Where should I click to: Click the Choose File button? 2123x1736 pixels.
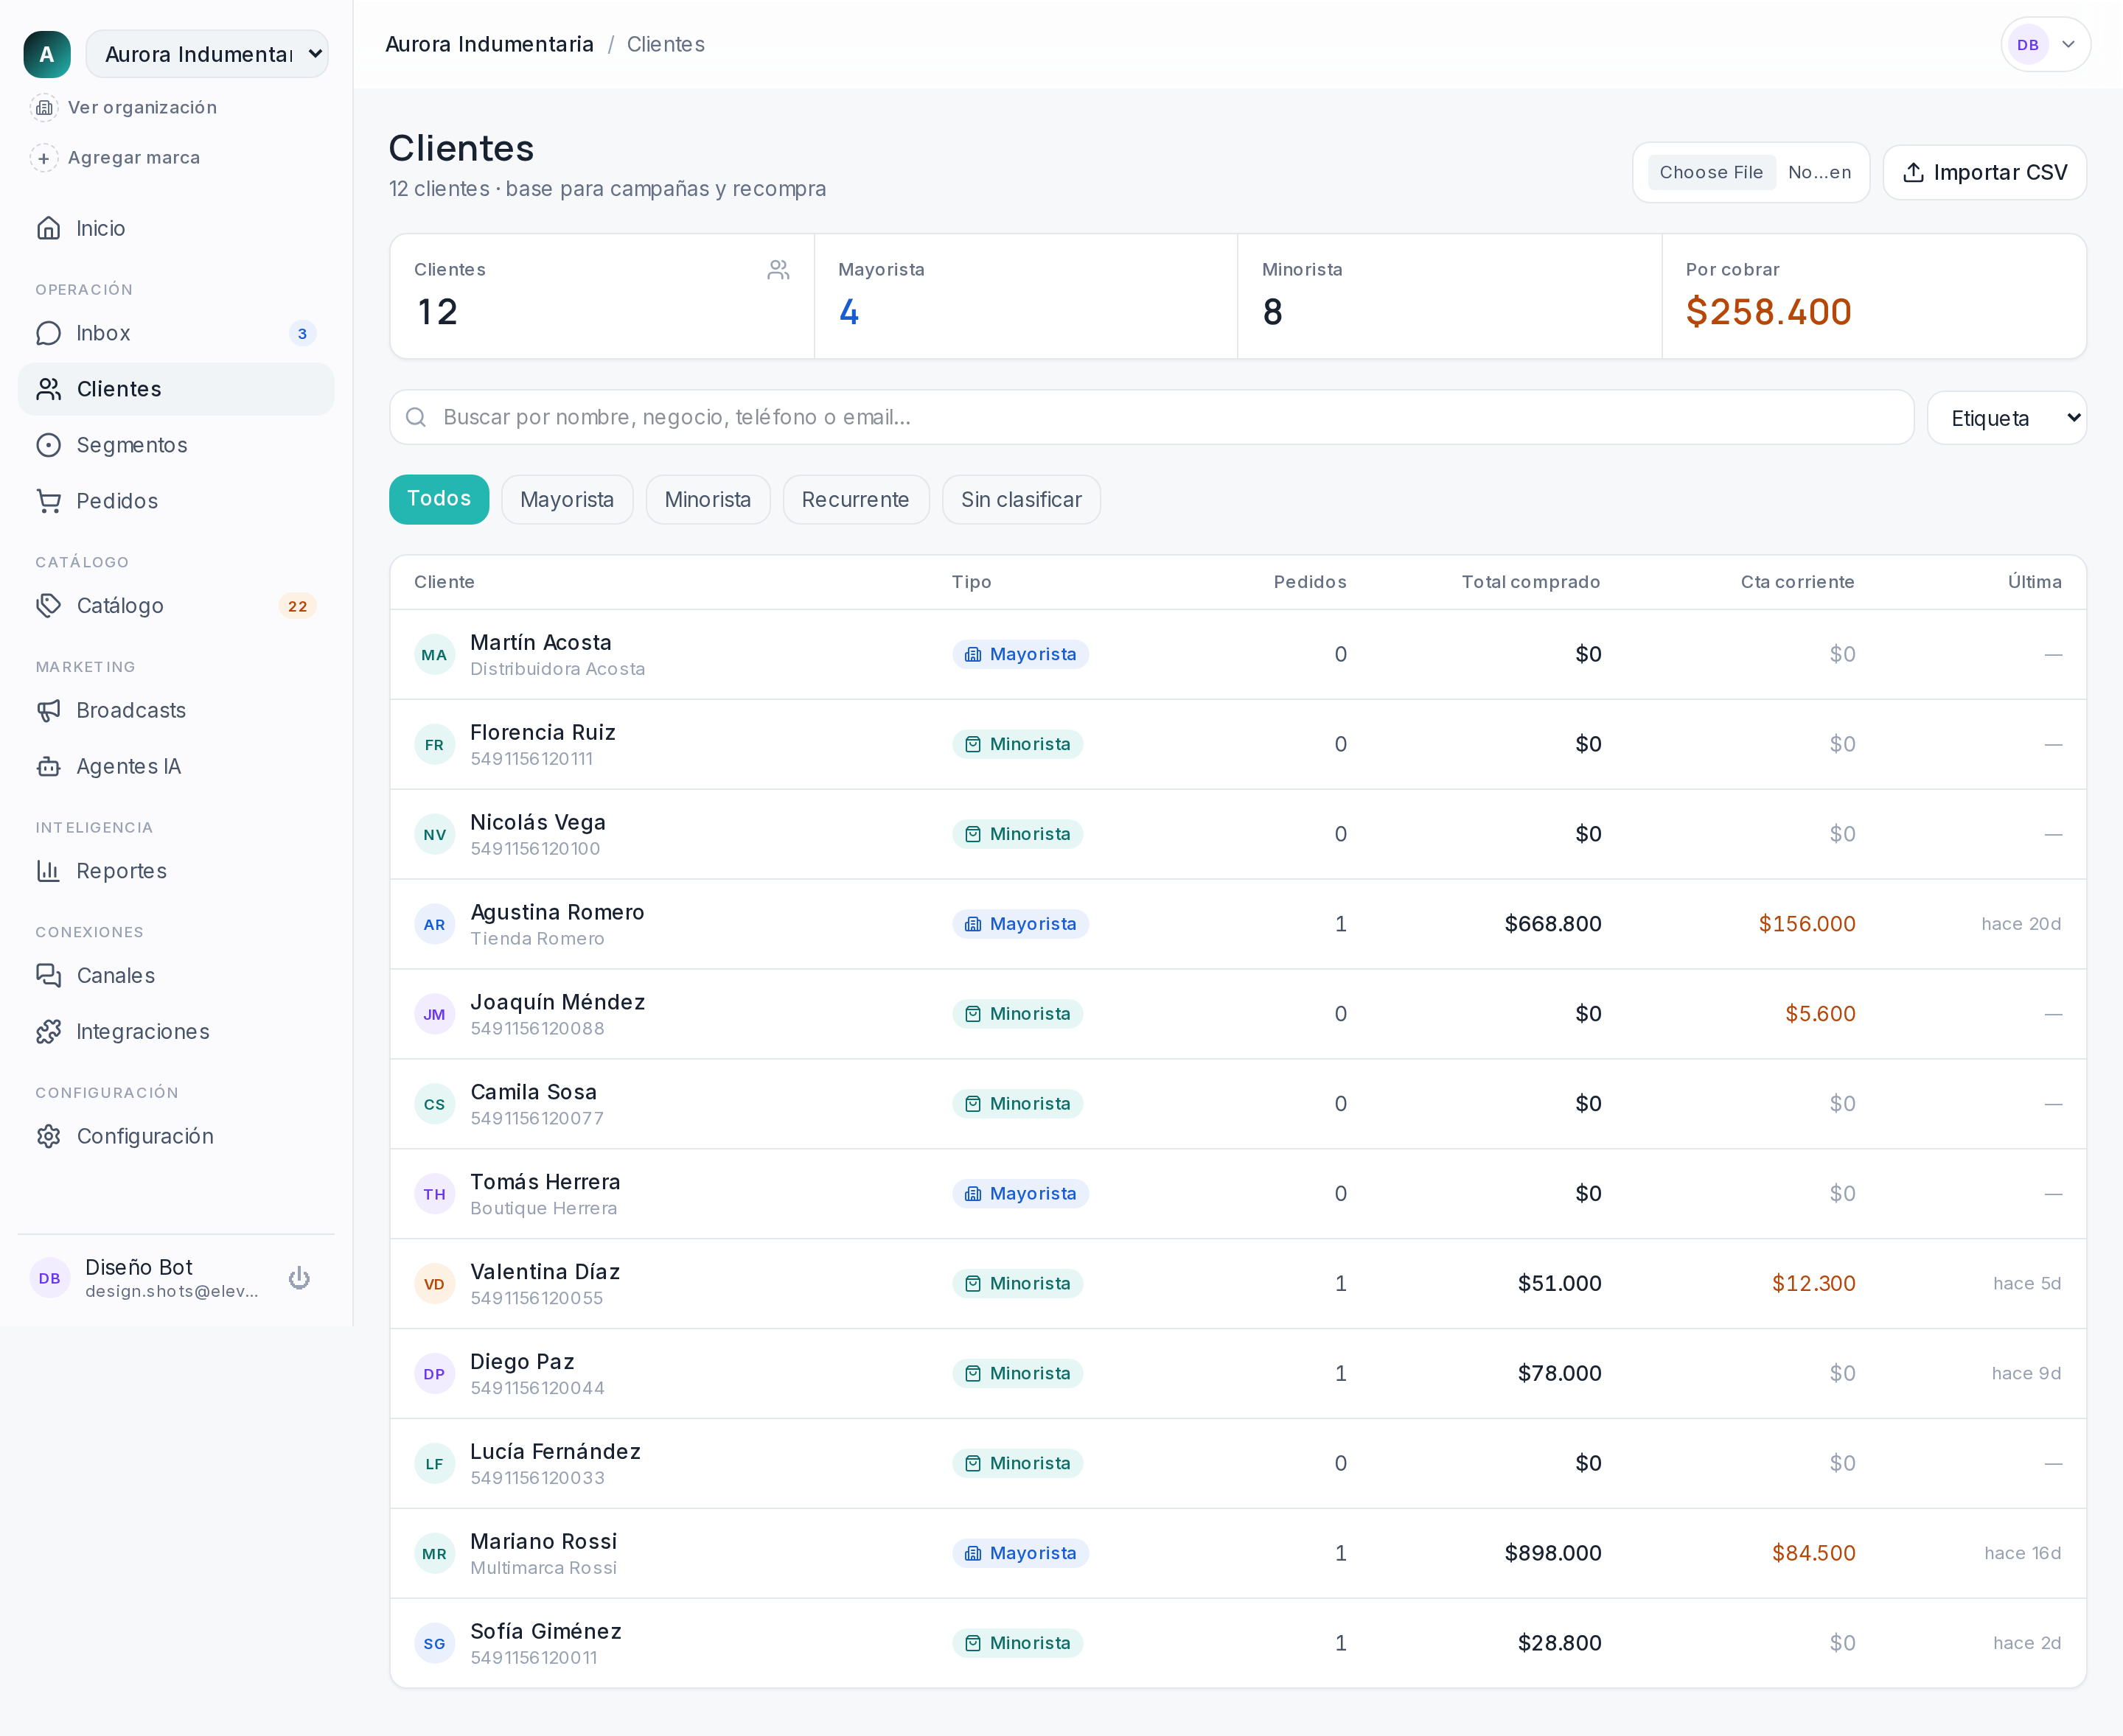(1711, 172)
